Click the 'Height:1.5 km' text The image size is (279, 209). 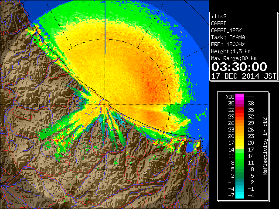click(231, 51)
